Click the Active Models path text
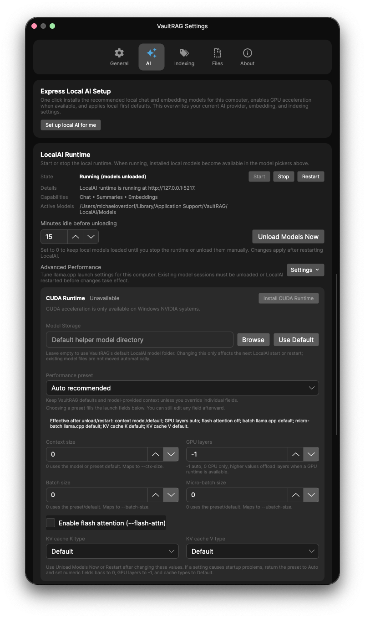The height and width of the screenshot is (618, 365). (153, 209)
